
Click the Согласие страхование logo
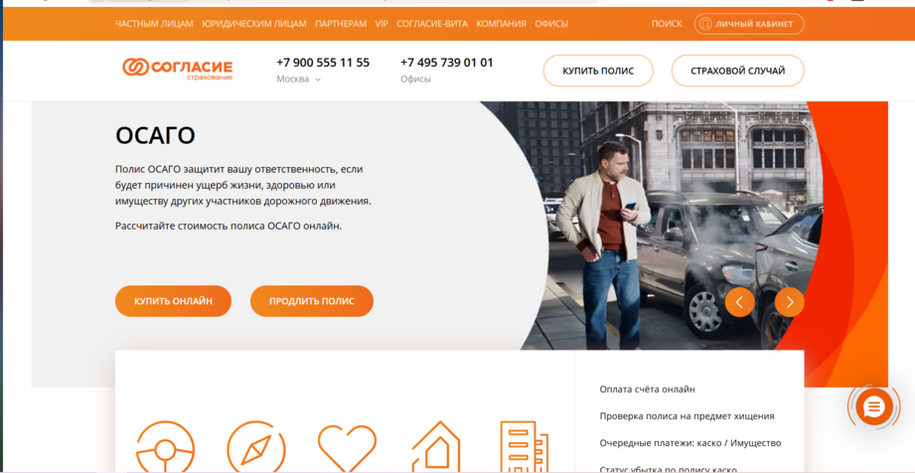tap(178, 69)
